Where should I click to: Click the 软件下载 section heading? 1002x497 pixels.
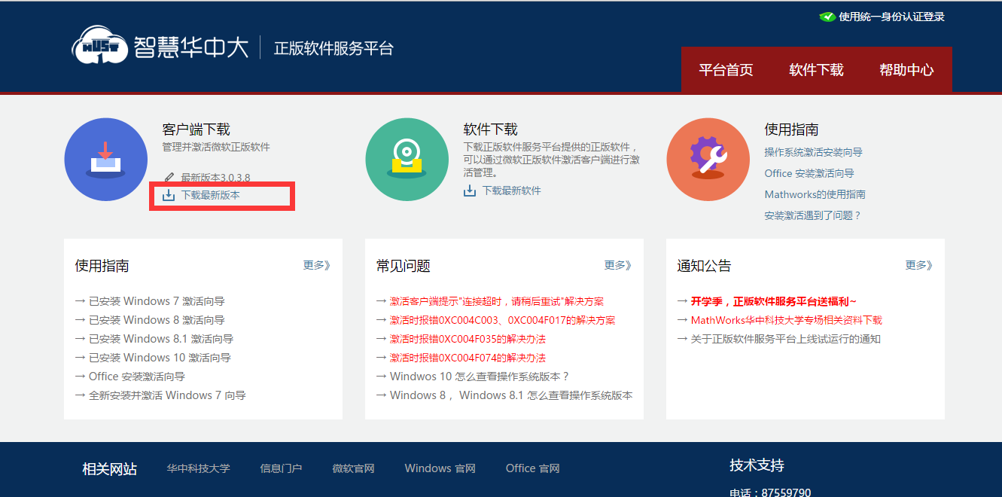(x=490, y=130)
